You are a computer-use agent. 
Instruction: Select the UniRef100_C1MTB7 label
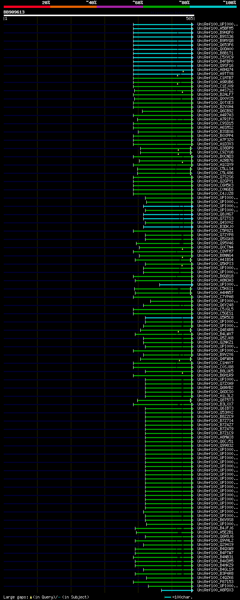click(x=215, y=78)
